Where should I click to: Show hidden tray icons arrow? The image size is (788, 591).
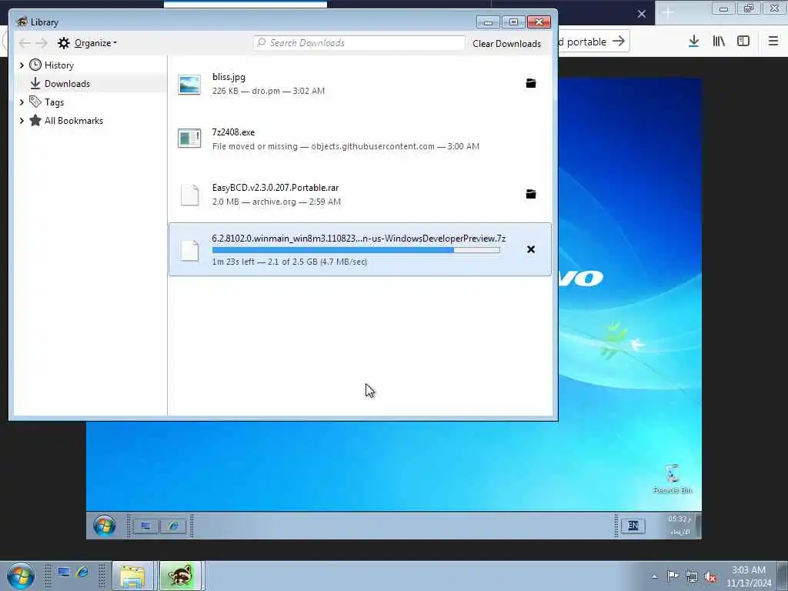click(654, 576)
